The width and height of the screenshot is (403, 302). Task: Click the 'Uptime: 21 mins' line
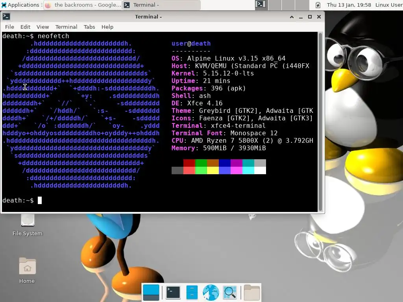(201, 81)
